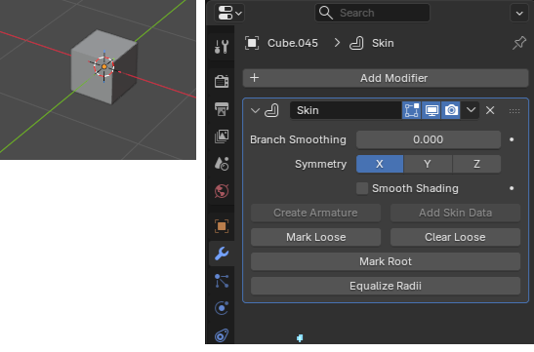534x352 pixels.
Task: Toggle Skin modifier render camera visibility
Action: point(451,110)
